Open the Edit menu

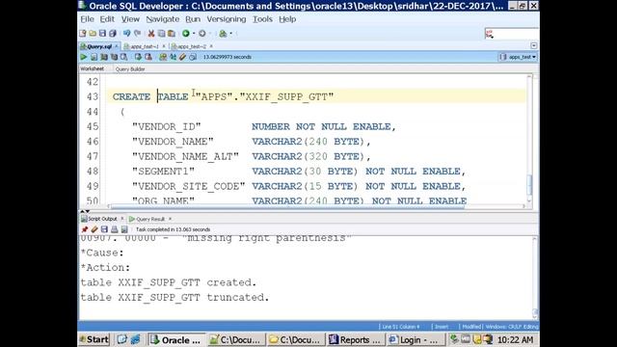pyautogui.click(x=107, y=19)
